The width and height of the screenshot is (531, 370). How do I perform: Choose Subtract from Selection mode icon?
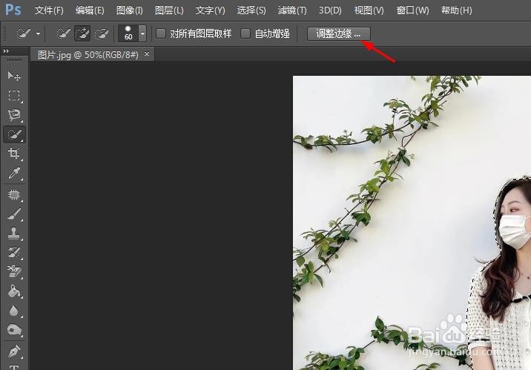tap(102, 33)
